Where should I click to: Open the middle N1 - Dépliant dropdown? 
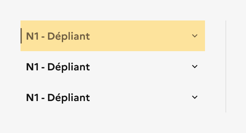pyautogui.click(x=113, y=66)
